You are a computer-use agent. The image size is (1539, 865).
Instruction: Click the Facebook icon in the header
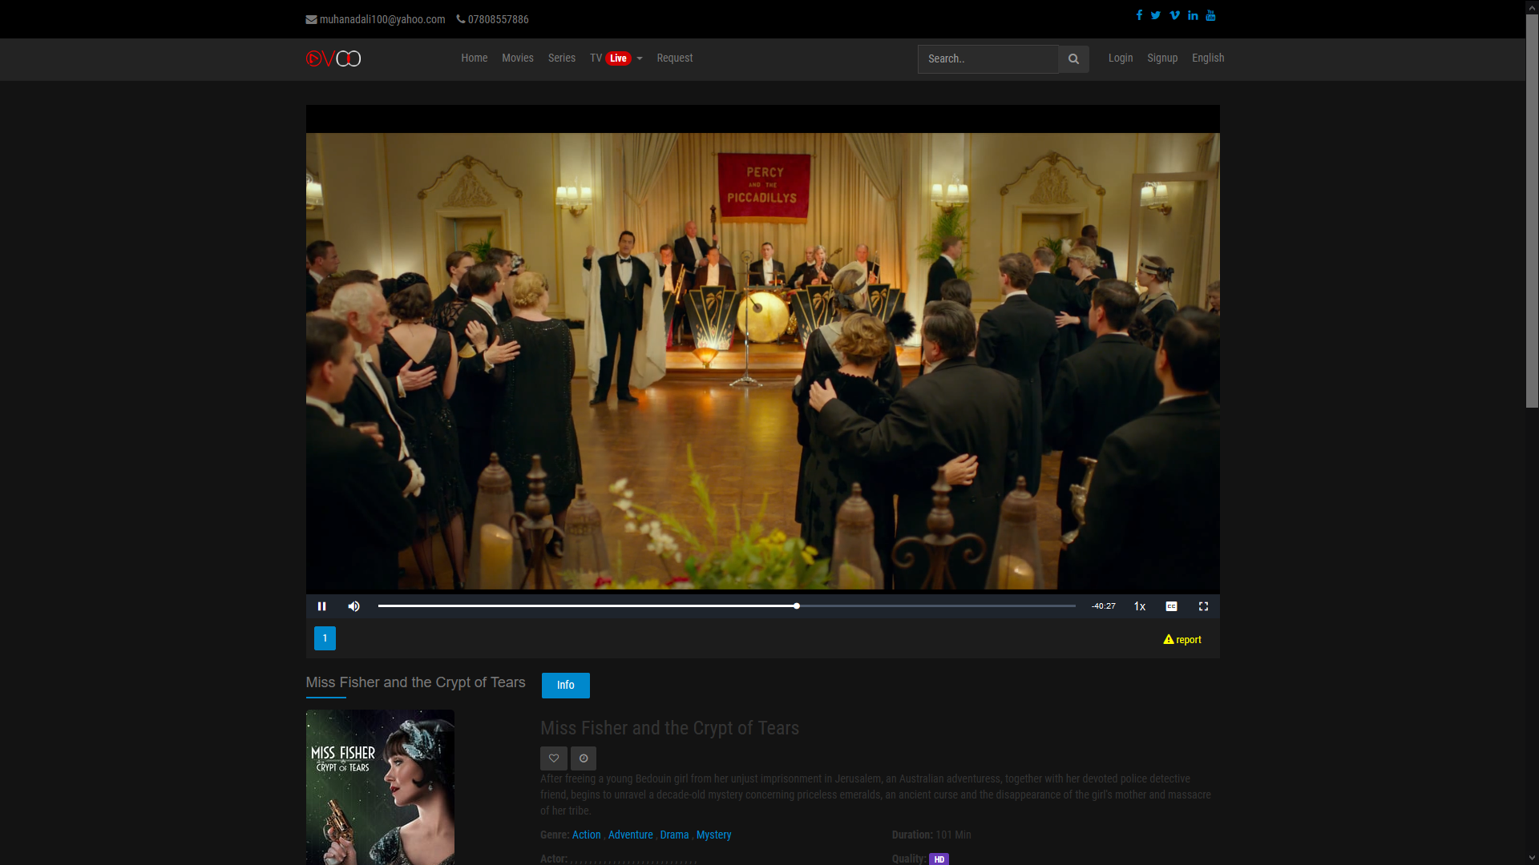1138,14
